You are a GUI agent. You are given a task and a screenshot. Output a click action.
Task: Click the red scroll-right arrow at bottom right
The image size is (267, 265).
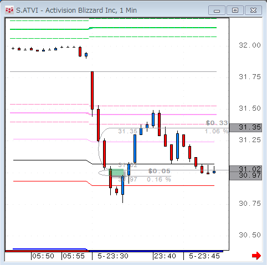pyautogui.click(x=256, y=256)
